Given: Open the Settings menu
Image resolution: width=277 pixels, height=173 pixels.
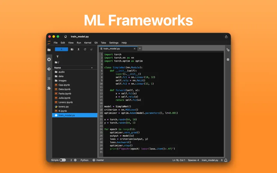Looking at the screenshot, I should point(114,43).
